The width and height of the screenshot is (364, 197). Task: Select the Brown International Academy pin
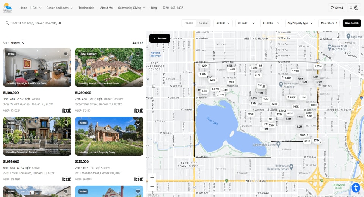tap(281, 84)
